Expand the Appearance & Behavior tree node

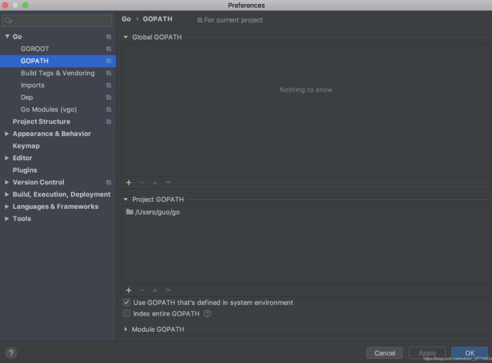click(x=7, y=134)
